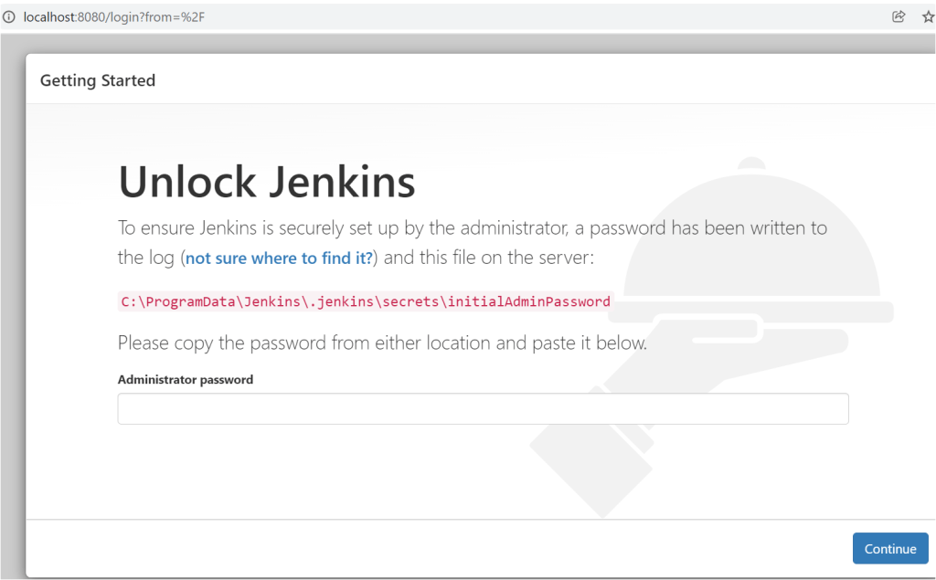The image size is (936, 580).
Task: Click the "Unlock Jenkins" heading
Action: point(267,182)
